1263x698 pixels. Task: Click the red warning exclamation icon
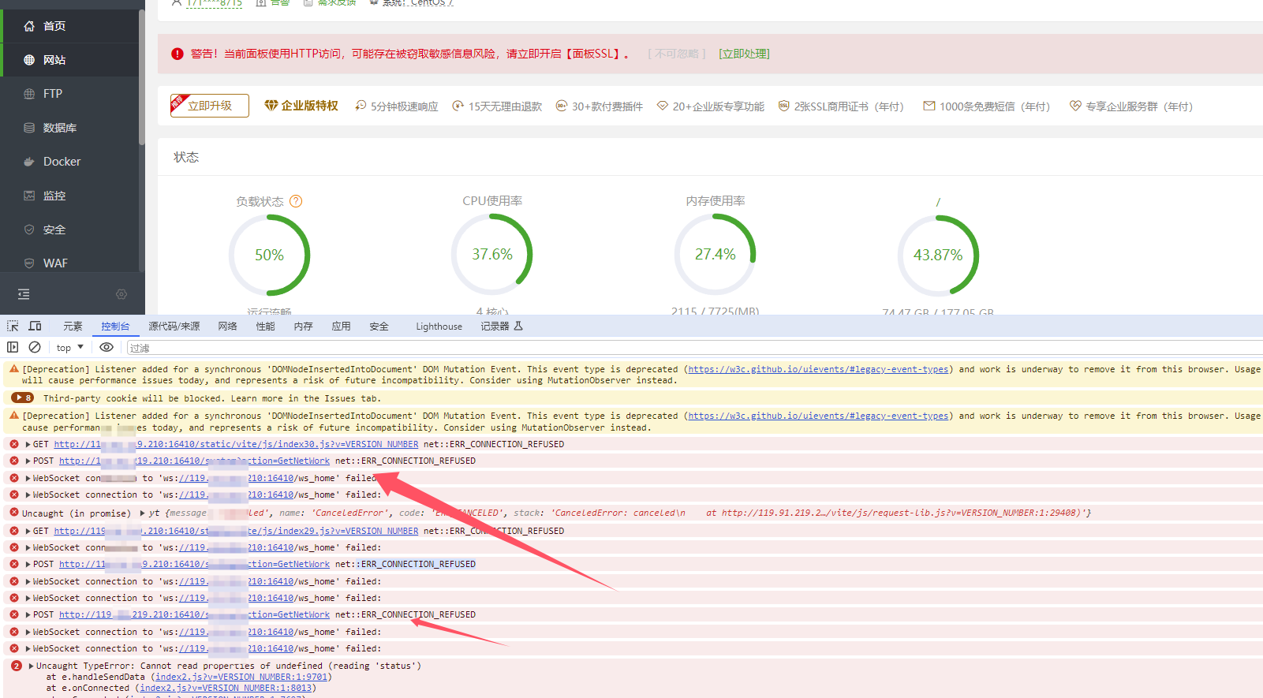[177, 54]
